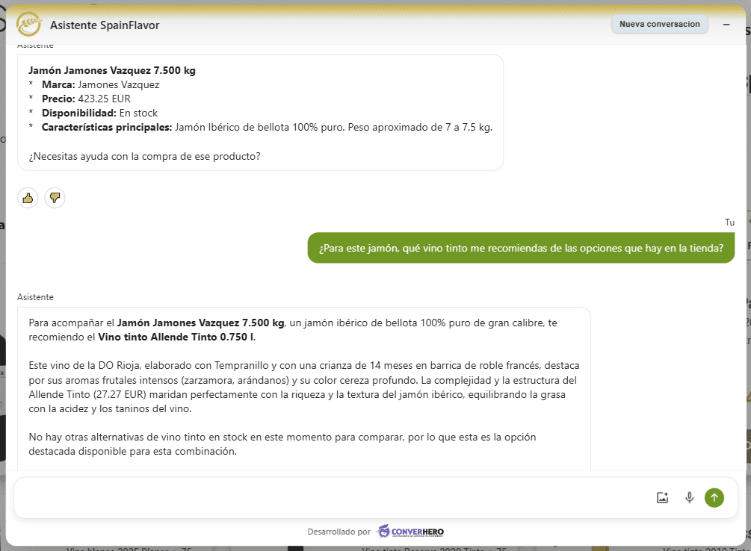Click 'Asistente SpainFlavor' title
The image size is (751, 551).
pos(105,25)
